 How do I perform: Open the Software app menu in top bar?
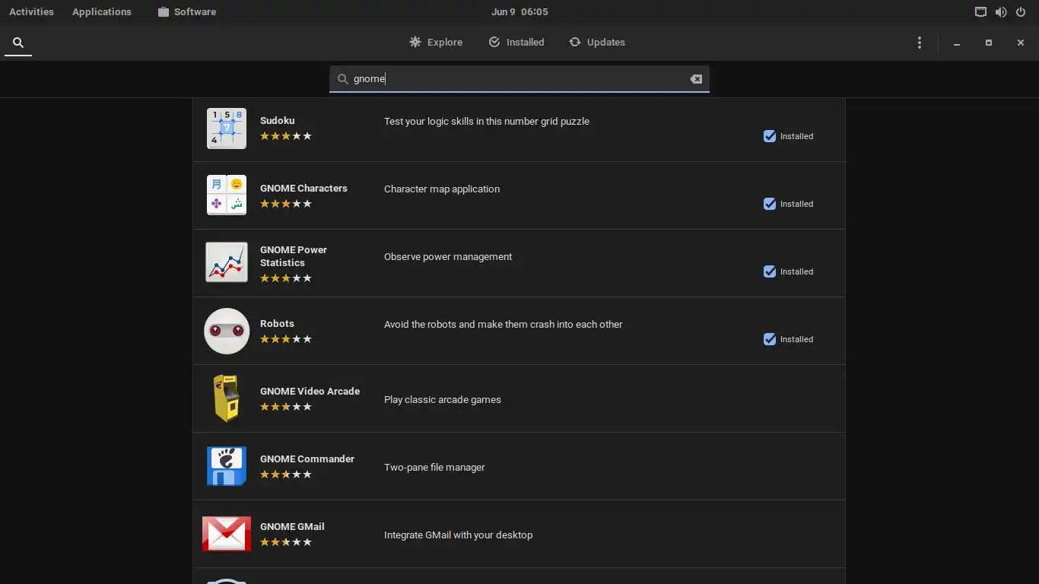click(187, 12)
